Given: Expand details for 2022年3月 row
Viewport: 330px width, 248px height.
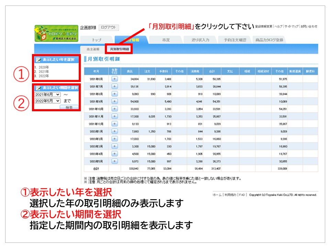Looking at the screenshot, I should pyautogui.click(x=115, y=146).
